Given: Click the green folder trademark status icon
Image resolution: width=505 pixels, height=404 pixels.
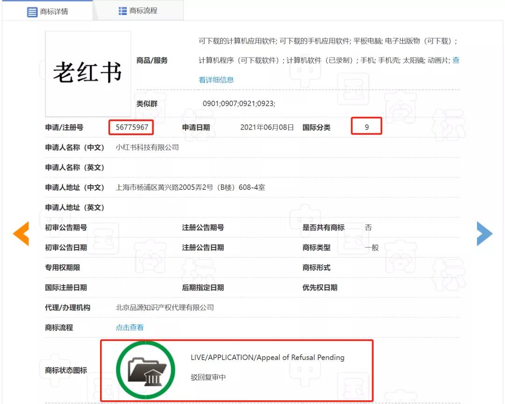Looking at the screenshot, I should pos(145,370).
